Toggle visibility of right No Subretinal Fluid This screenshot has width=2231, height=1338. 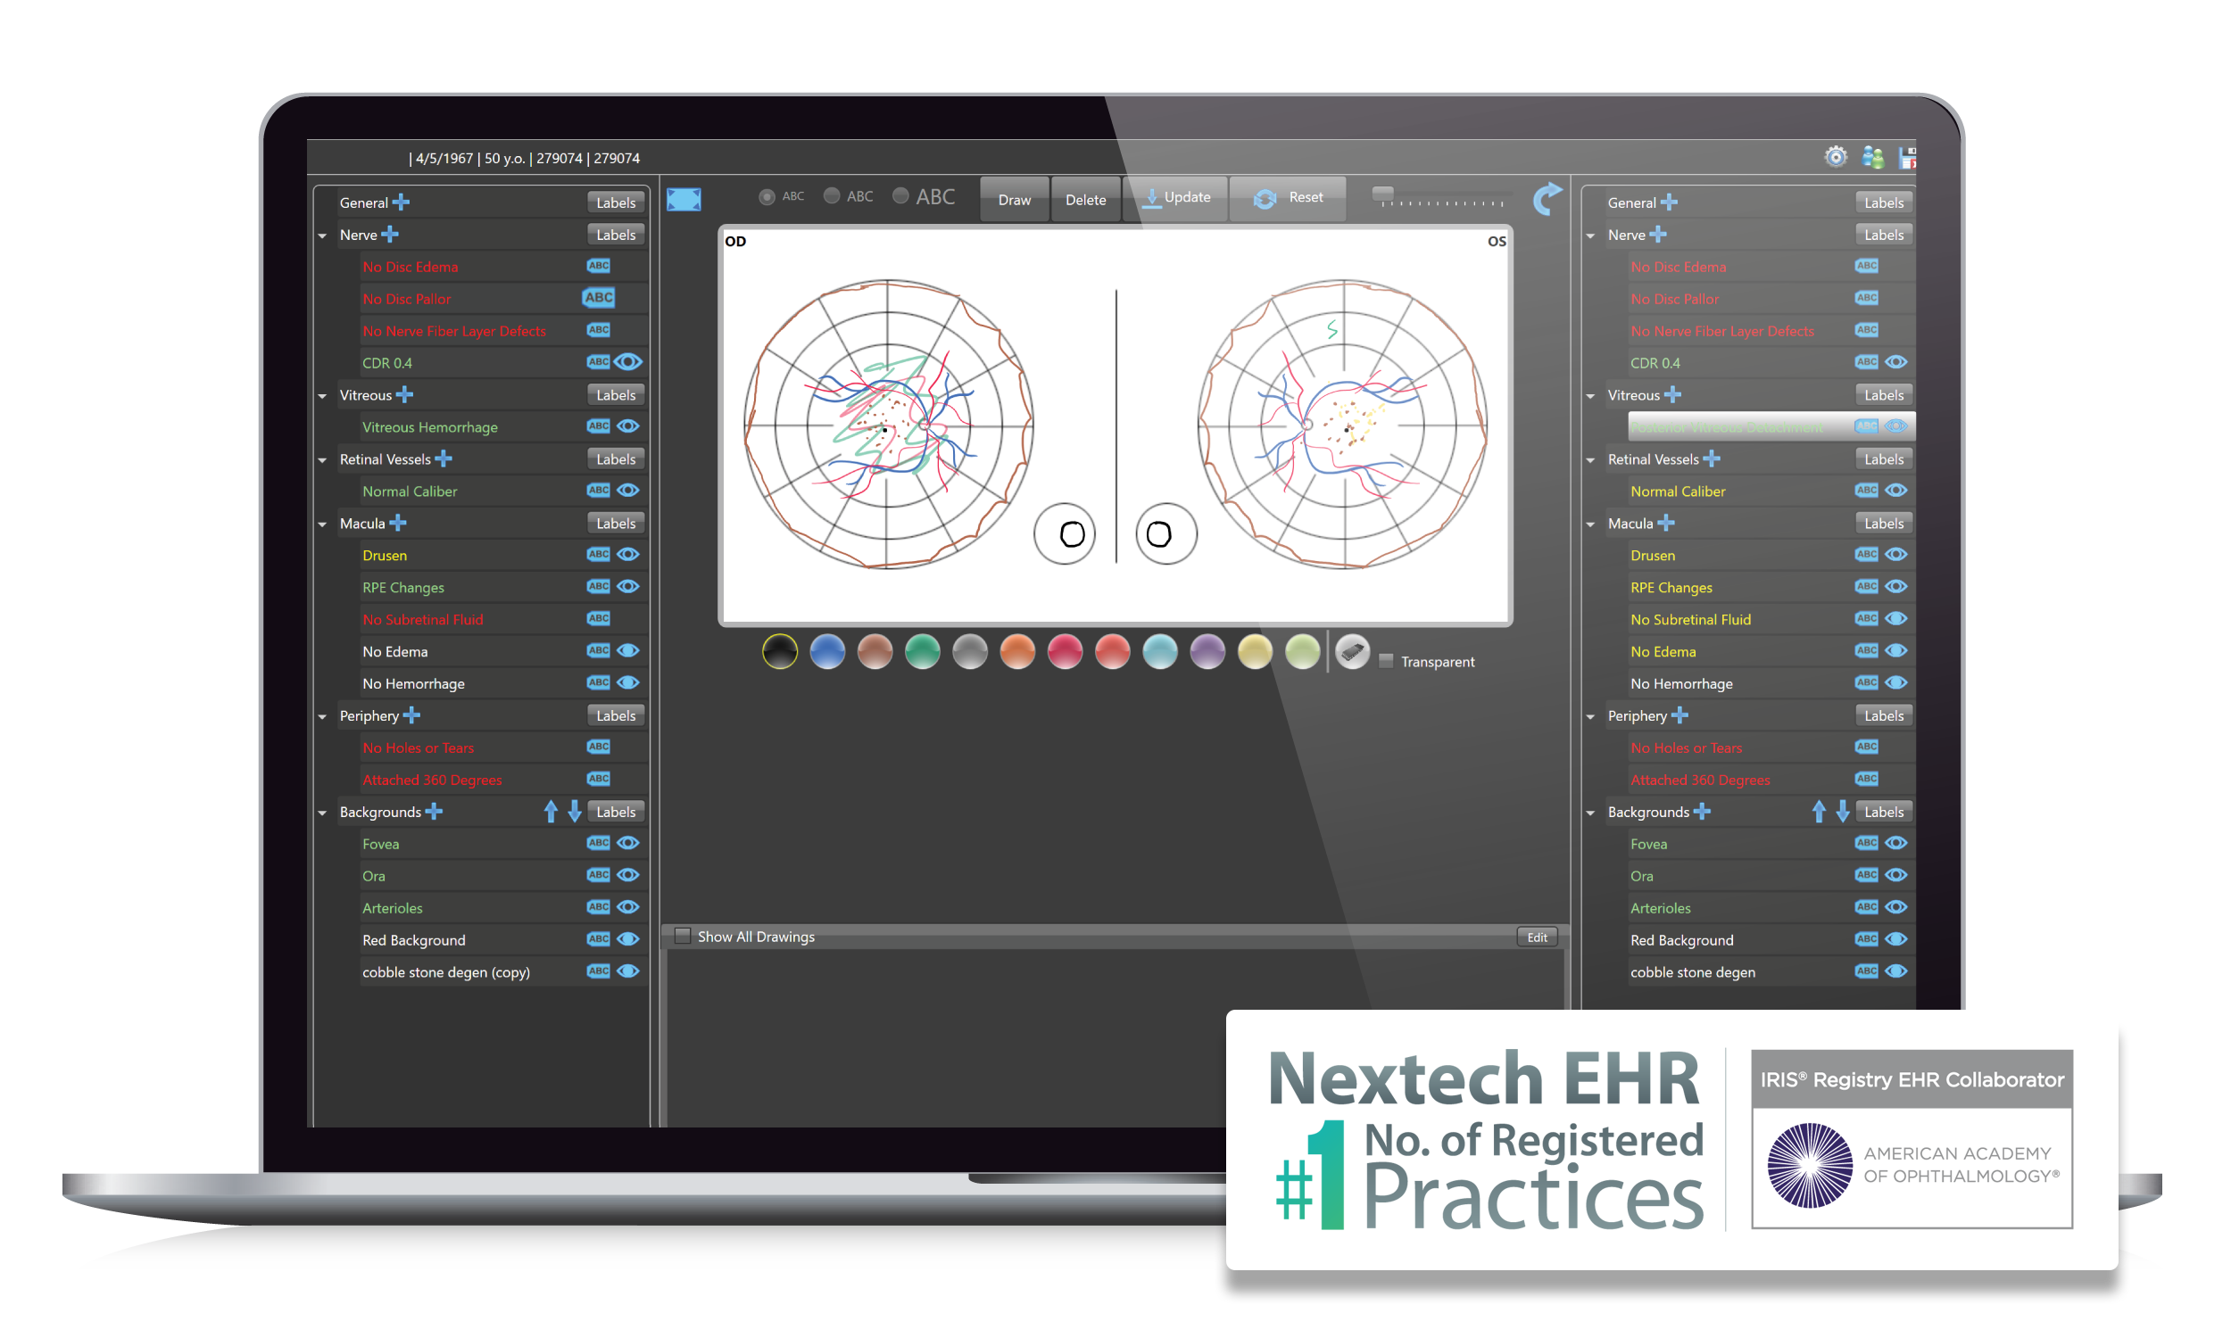pos(1896,618)
